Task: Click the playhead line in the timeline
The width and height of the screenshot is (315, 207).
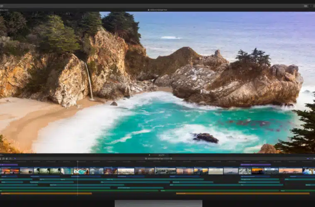Action: coord(77,182)
